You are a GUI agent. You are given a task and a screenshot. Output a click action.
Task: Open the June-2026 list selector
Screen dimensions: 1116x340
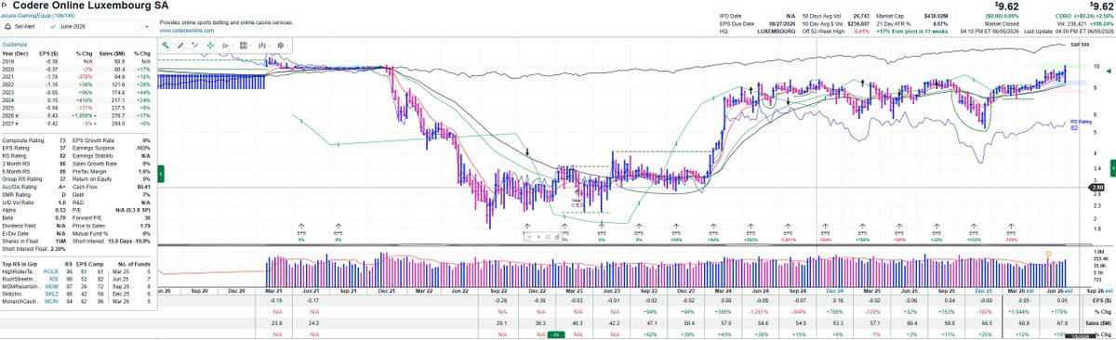tap(91, 27)
